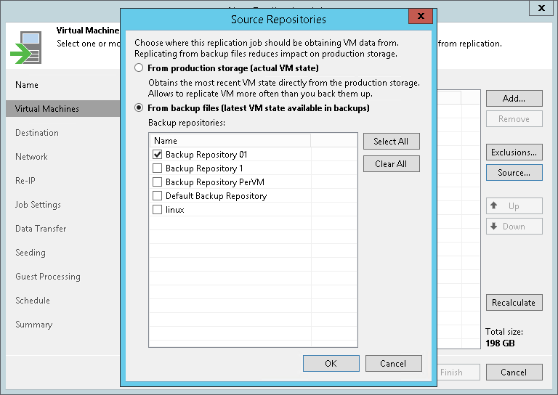The height and width of the screenshot is (395, 558).
Task: Click the Clear All button
Action: 391,164
